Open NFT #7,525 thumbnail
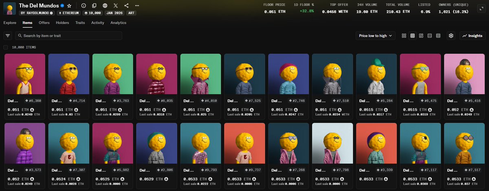The image size is (489, 191). click(x=244, y=74)
